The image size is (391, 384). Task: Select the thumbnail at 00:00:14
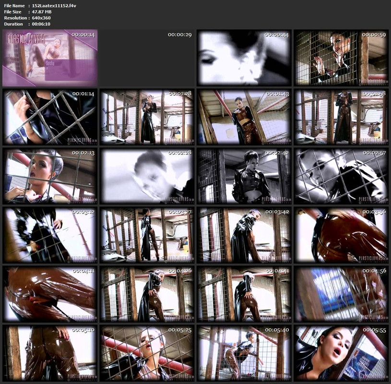pos(50,58)
